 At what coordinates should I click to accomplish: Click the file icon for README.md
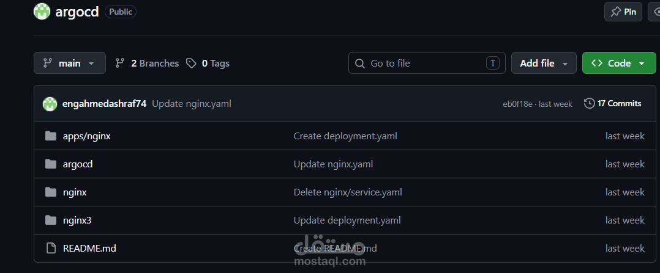50,248
